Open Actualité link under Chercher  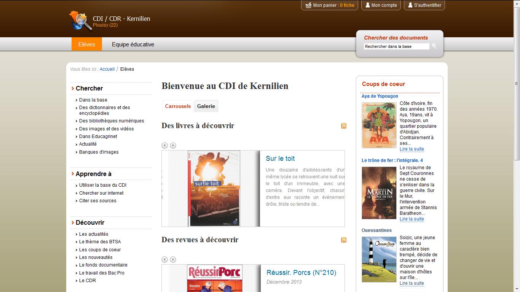click(88, 144)
